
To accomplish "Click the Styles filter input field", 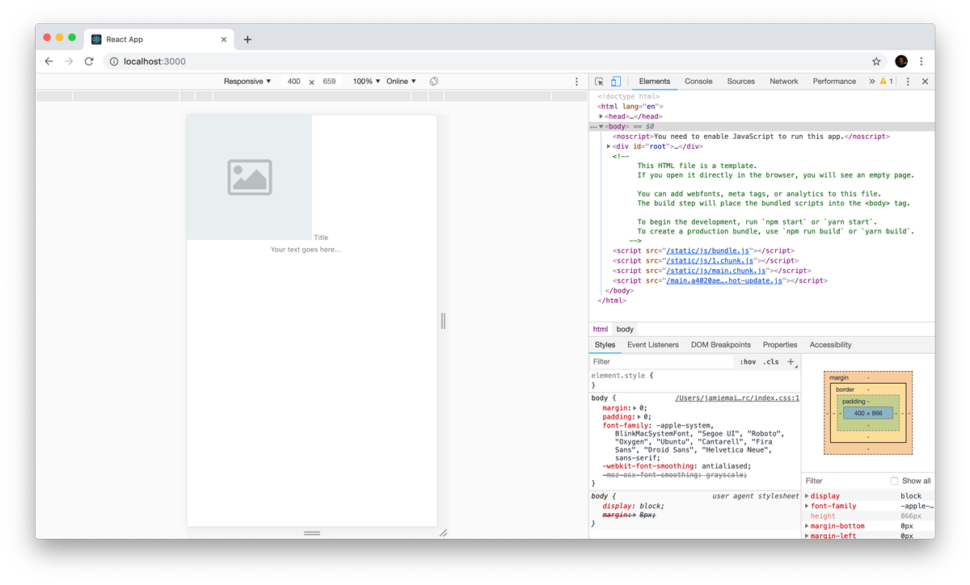I will pyautogui.click(x=661, y=362).
